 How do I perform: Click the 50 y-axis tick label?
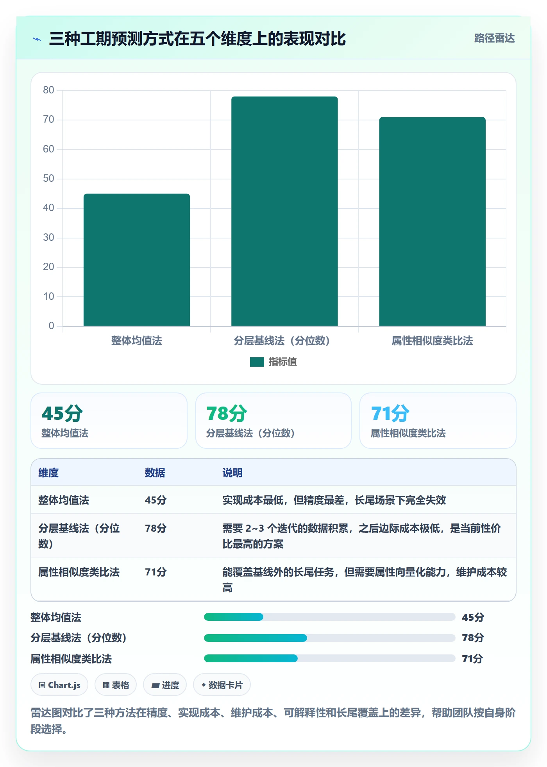(x=48, y=179)
